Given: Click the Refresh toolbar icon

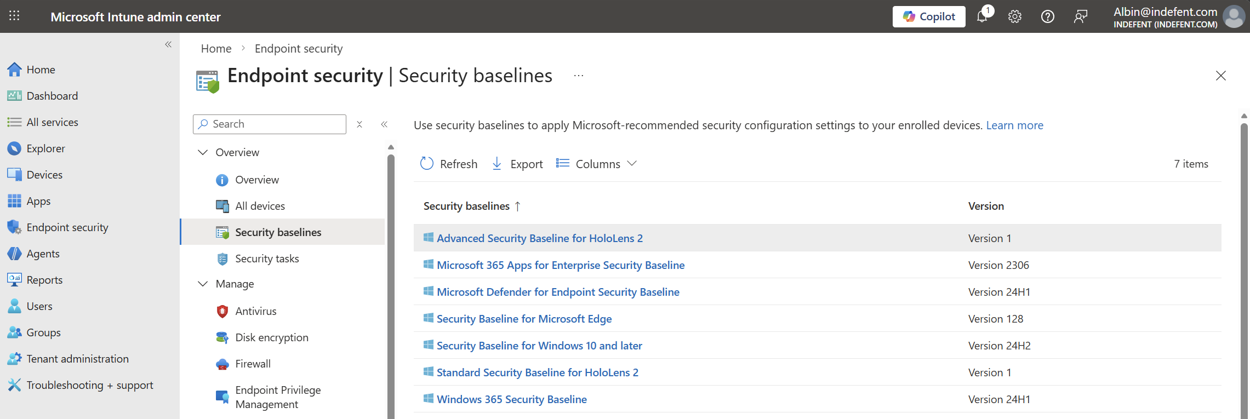Looking at the screenshot, I should tap(427, 164).
